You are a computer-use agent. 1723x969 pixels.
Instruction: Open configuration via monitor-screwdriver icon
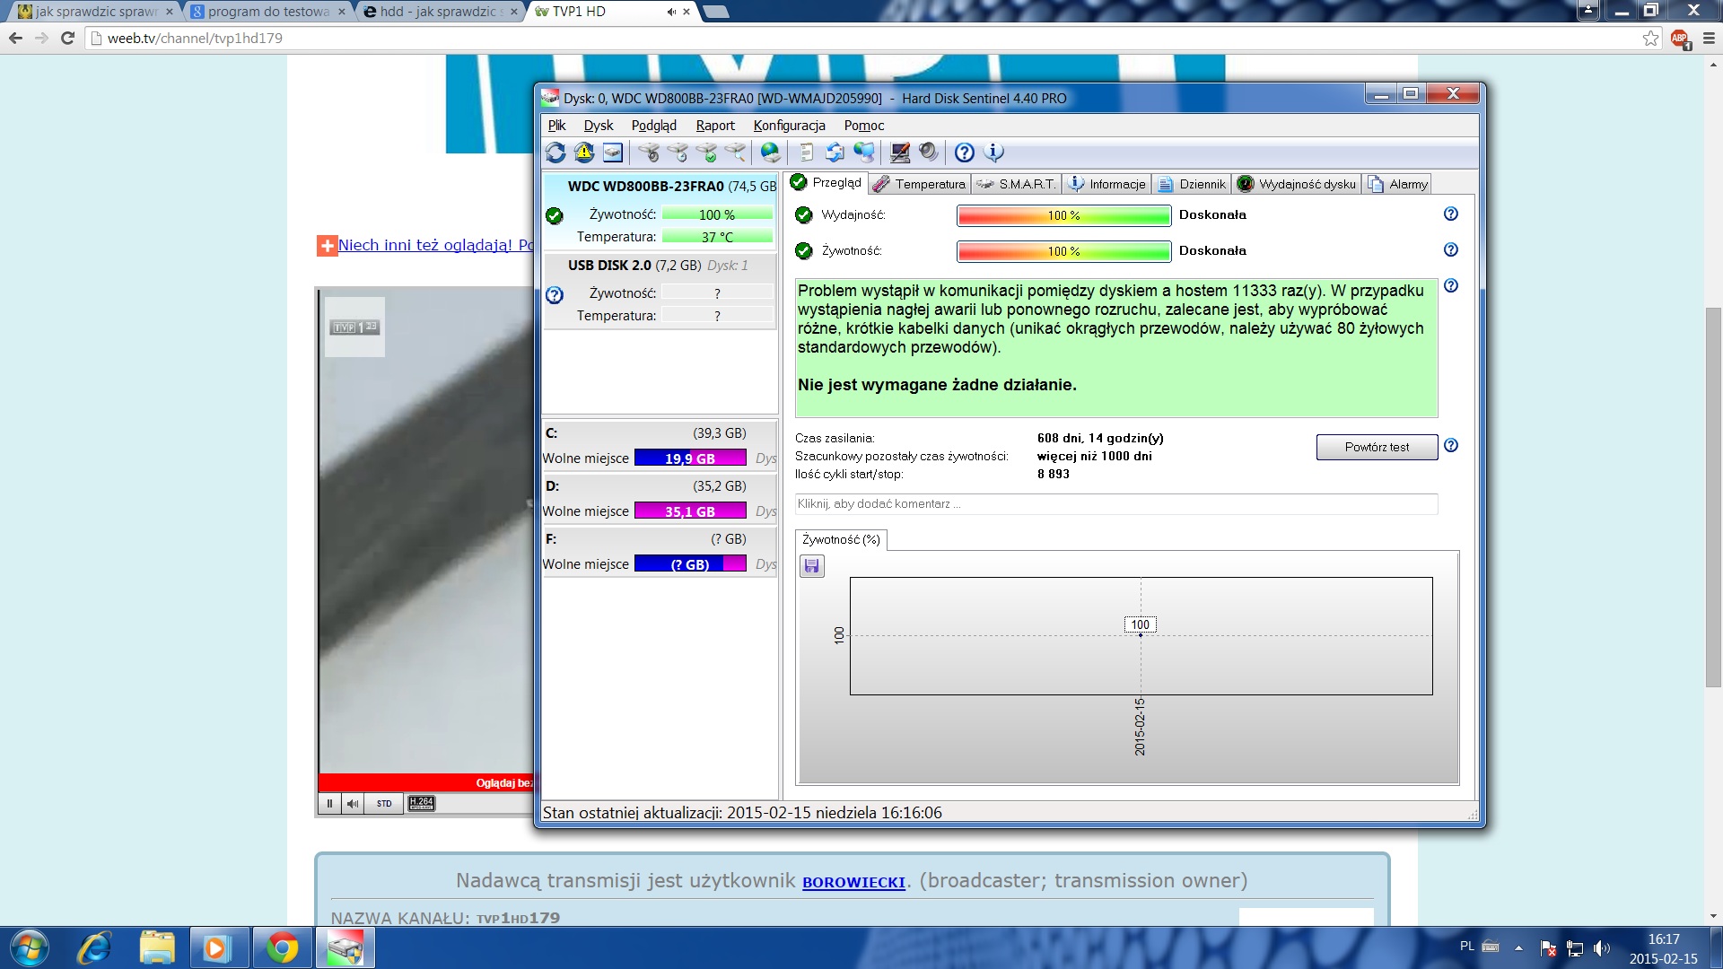pyautogui.click(x=900, y=153)
